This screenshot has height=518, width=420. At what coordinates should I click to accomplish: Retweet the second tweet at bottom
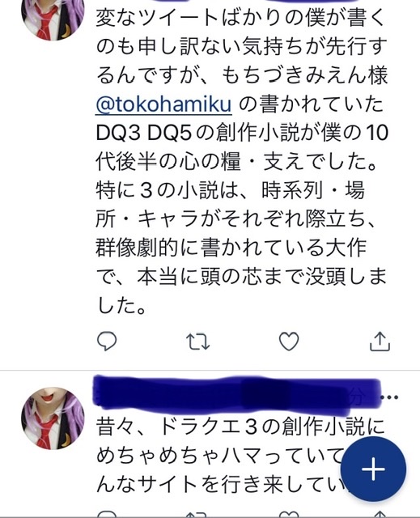point(197,514)
